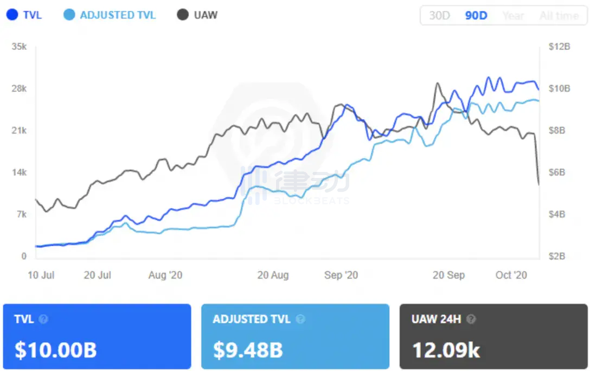Toggle the UAW series legend dot
590x371 pixels.
pos(183,15)
